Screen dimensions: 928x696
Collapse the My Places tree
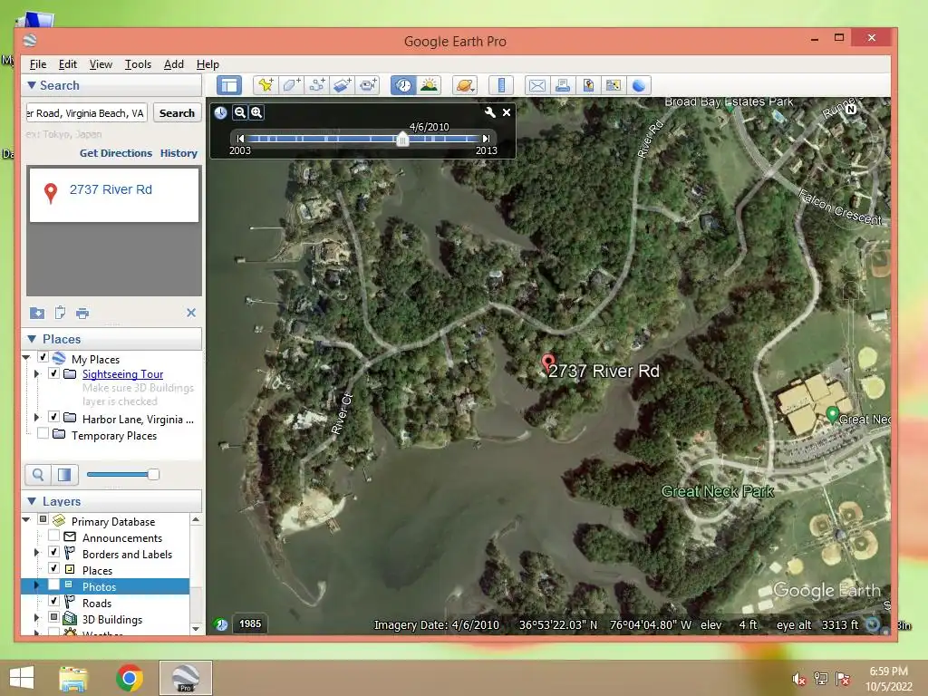26,357
